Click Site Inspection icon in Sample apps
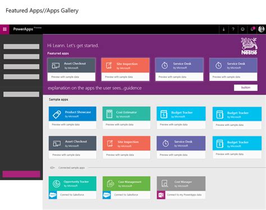Image resolution: width=266 pixels, height=210 pixels. point(110,143)
